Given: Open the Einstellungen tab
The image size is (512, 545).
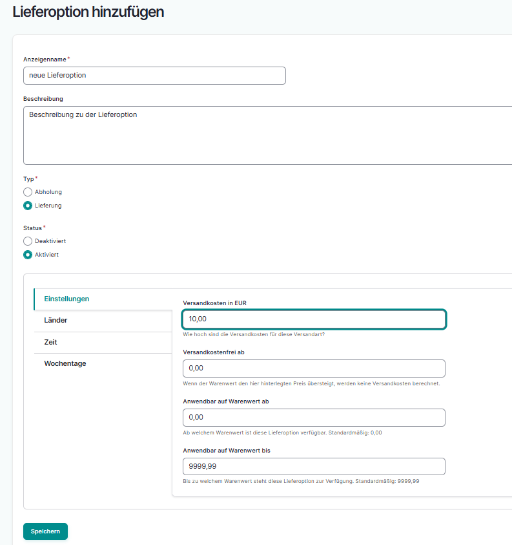Looking at the screenshot, I should click(x=67, y=299).
